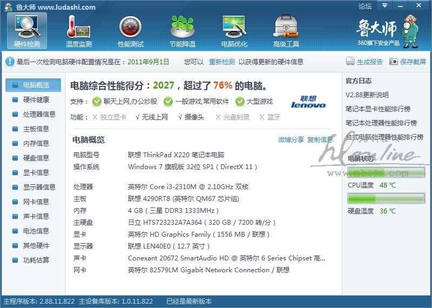Click 生成报告 to generate report
The width and height of the screenshot is (432, 308).
[x=364, y=62]
